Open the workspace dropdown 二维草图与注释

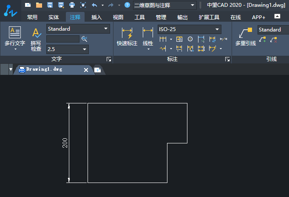click(x=165, y=5)
